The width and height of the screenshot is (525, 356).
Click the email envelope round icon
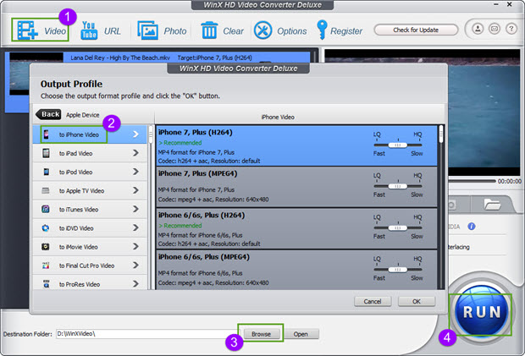pos(495,29)
